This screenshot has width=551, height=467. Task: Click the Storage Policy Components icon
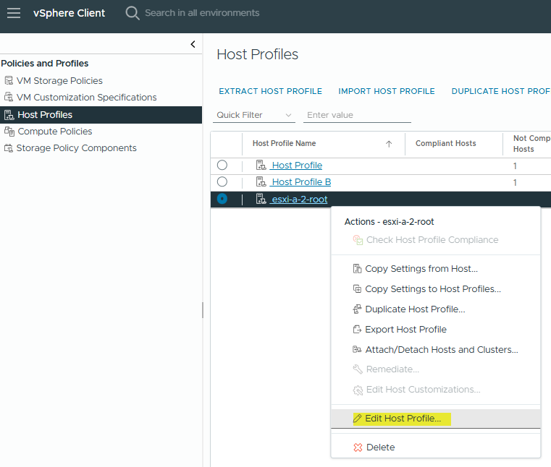(x=9, y=148)
